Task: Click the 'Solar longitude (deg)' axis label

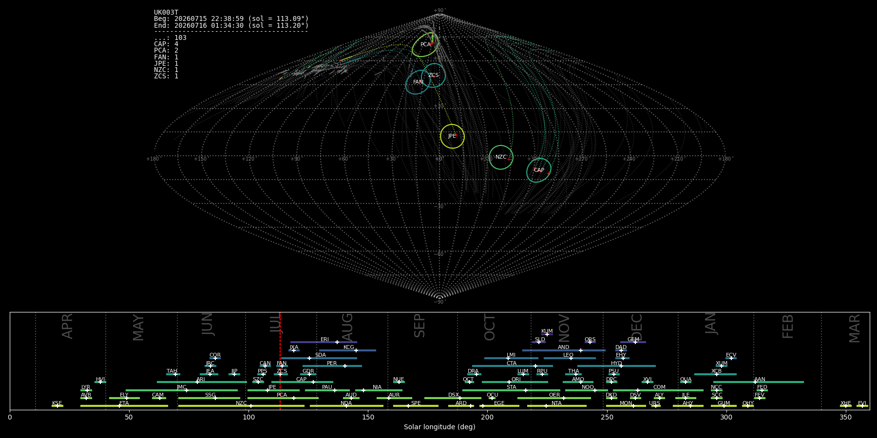Action: pos(439,427)
